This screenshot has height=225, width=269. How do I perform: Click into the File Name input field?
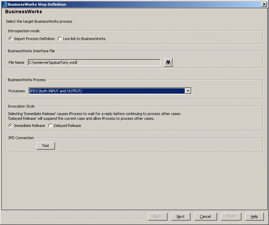94,62
